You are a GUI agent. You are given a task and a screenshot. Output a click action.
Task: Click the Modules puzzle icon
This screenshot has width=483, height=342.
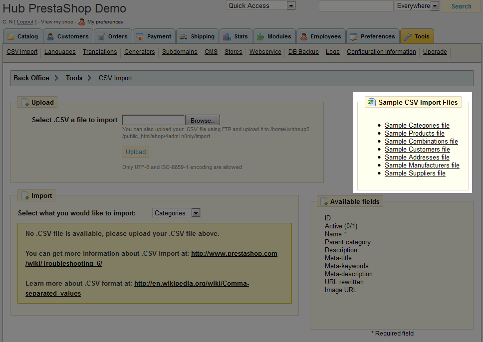click(260, 37)
